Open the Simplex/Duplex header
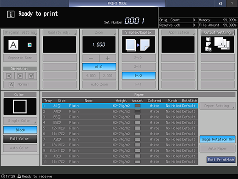The image size is (238, 179). (139, 32)
